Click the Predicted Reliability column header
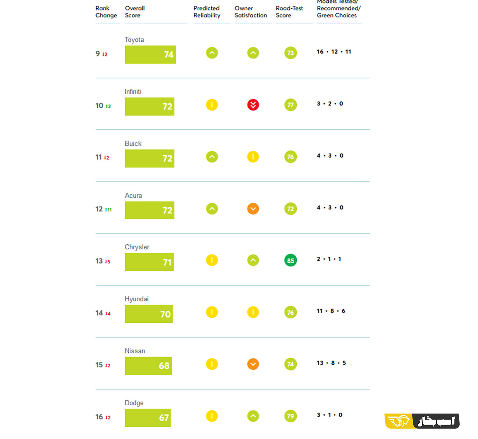The height and width of the screenshot is (439, 478). [207, 12]
